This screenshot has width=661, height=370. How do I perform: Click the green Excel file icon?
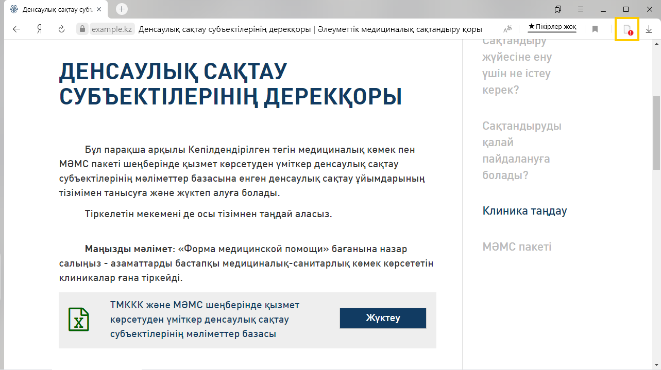[79, 320]
